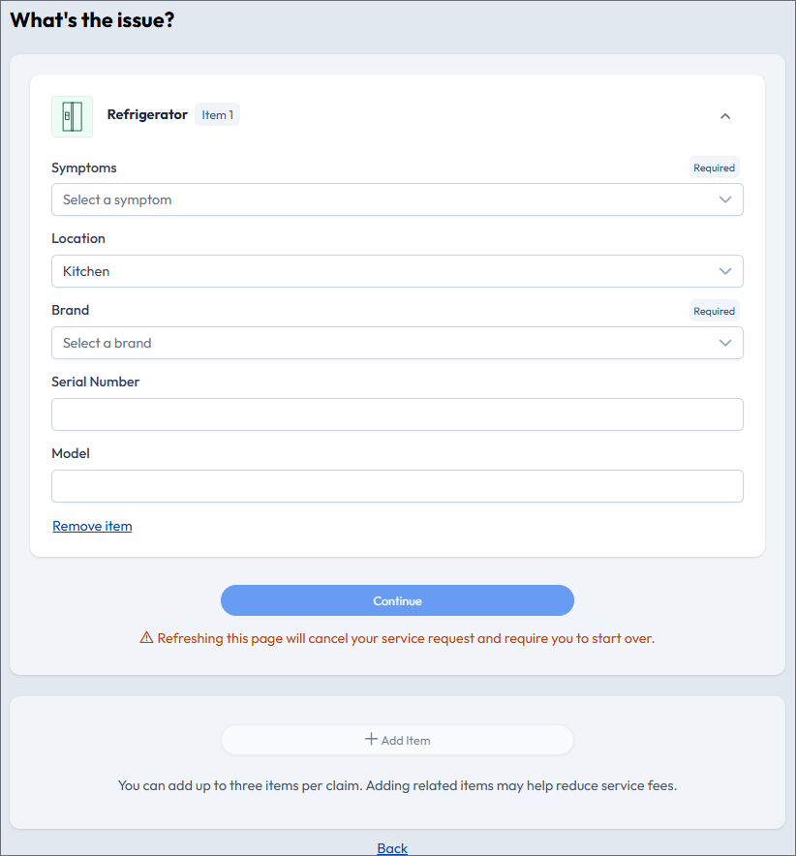Open the Select a brand dropdown
This screenshot has height=856, width=796.
tap(397, 343)
